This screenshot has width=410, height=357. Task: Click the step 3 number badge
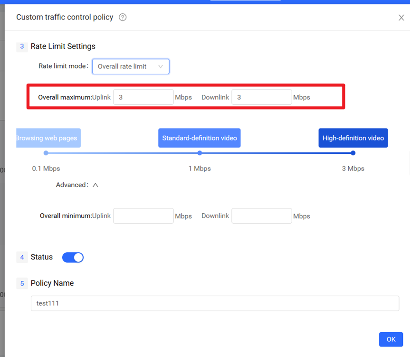(x=22, y=47)
